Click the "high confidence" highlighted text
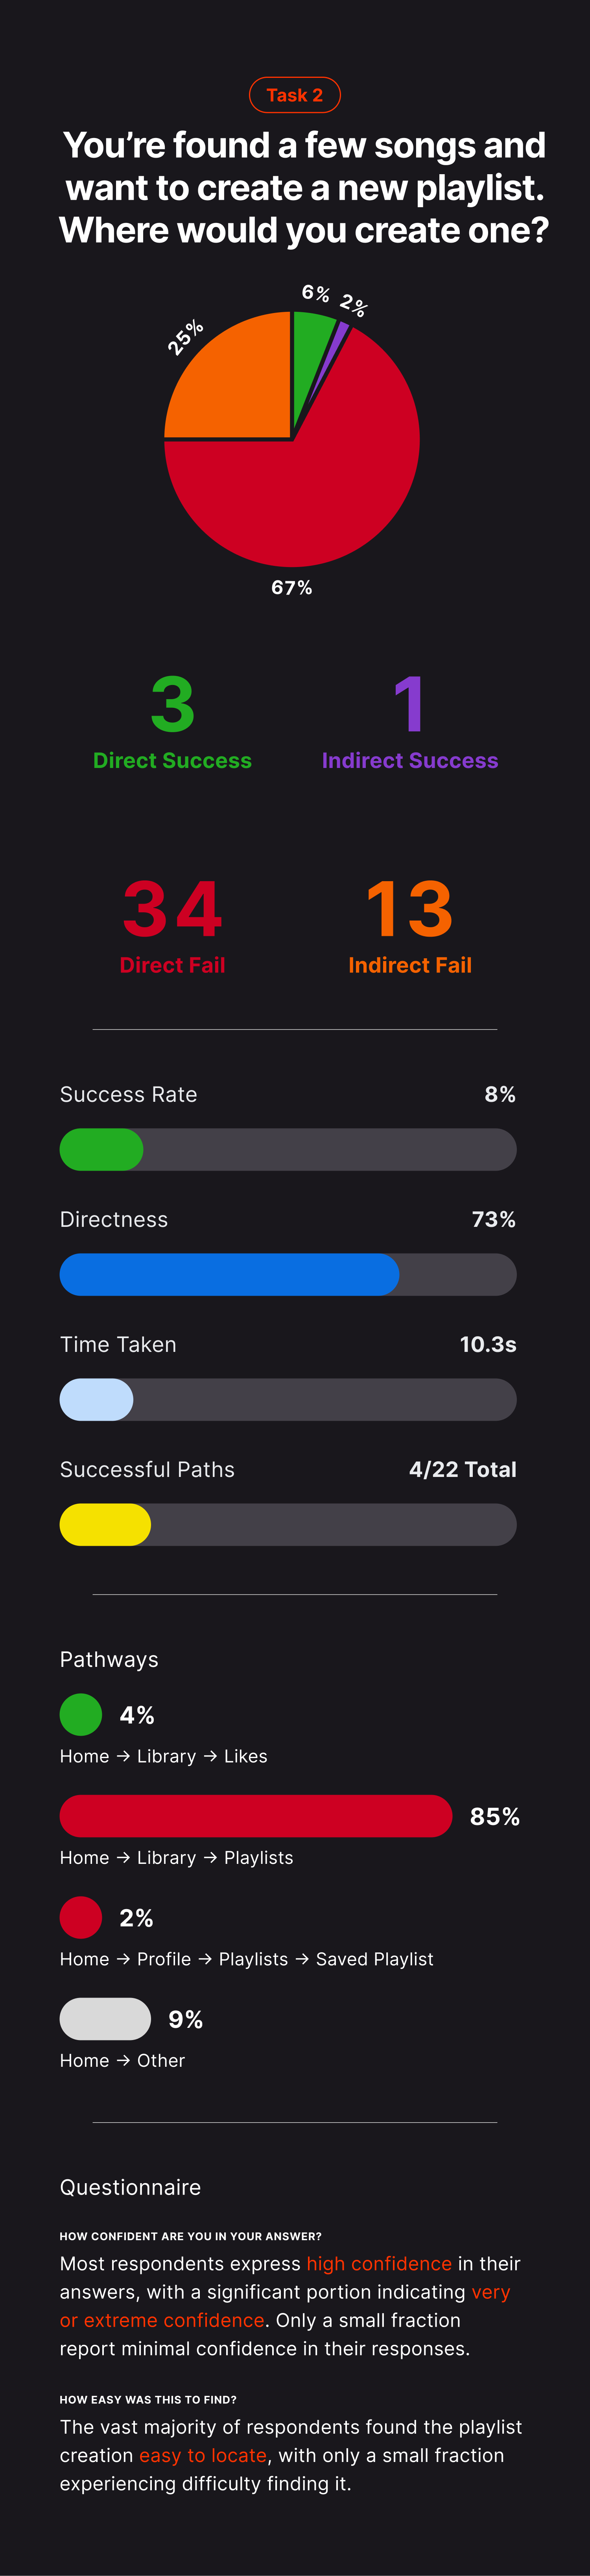 point(379,2263)
